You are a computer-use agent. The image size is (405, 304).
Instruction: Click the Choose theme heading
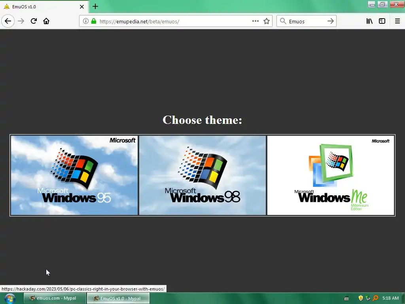tap(202, 120)
